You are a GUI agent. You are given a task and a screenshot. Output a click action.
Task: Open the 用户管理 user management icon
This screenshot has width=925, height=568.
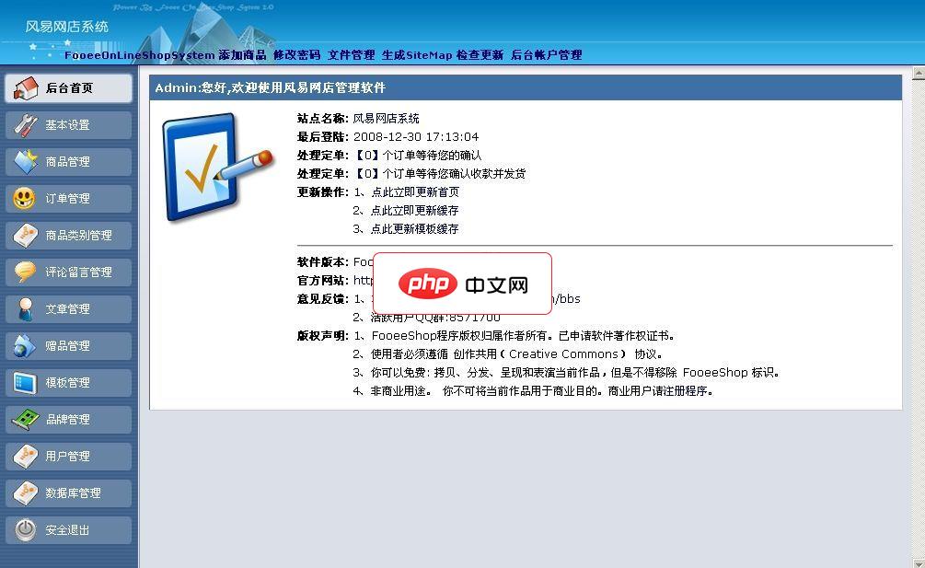tap(23, 456)
